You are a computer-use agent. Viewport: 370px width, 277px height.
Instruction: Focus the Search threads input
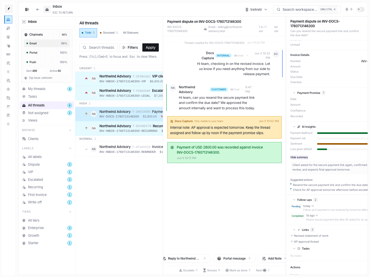coord(98,47)
